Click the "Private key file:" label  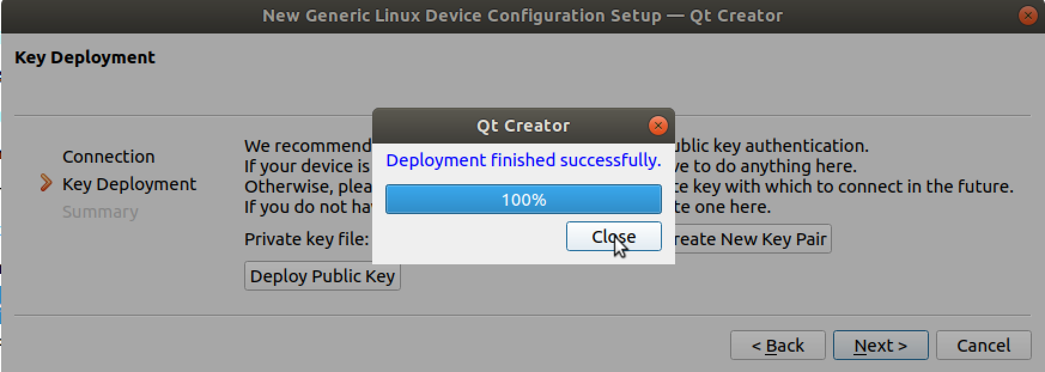[306, 239]
